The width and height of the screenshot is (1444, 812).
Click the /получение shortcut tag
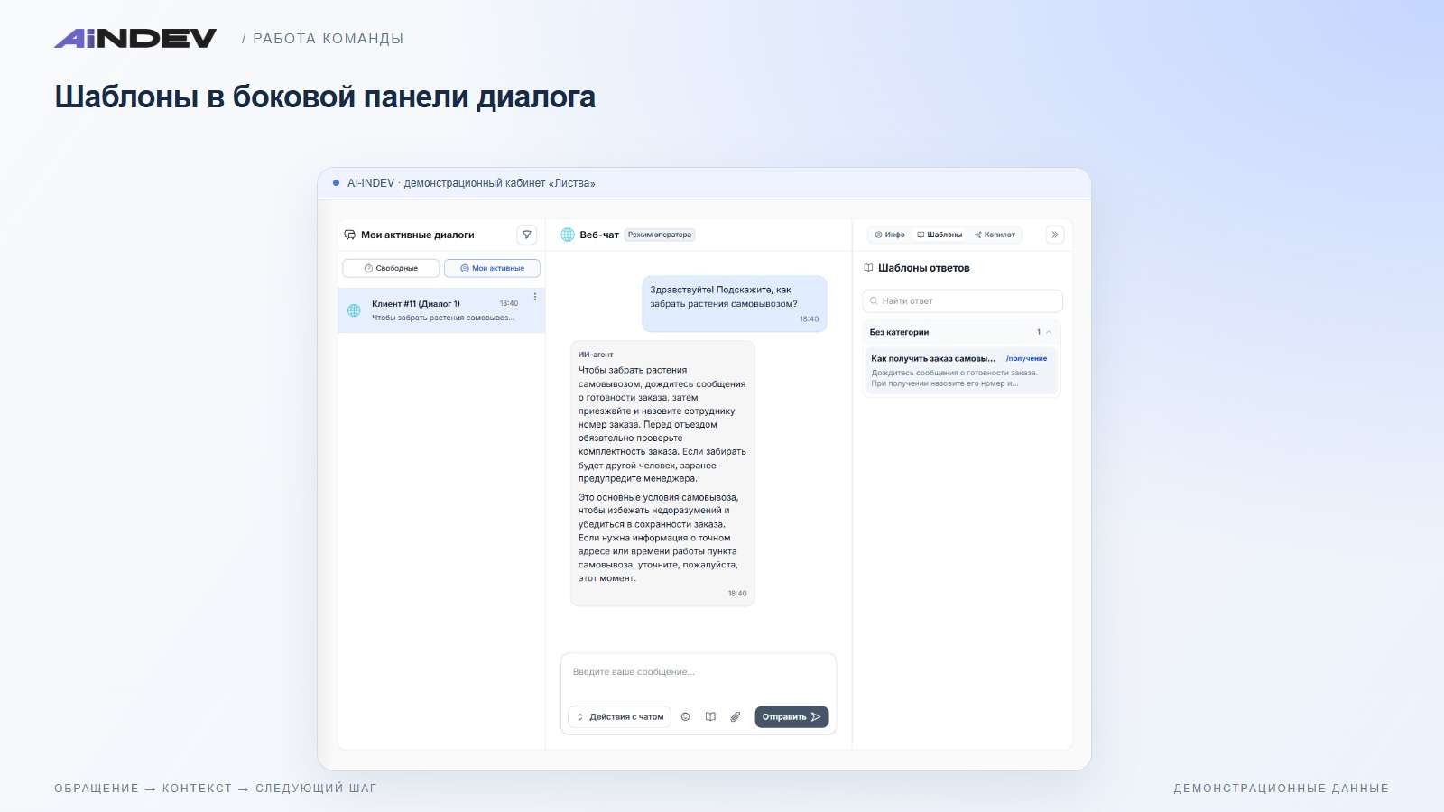click(x=1026, y=358)
